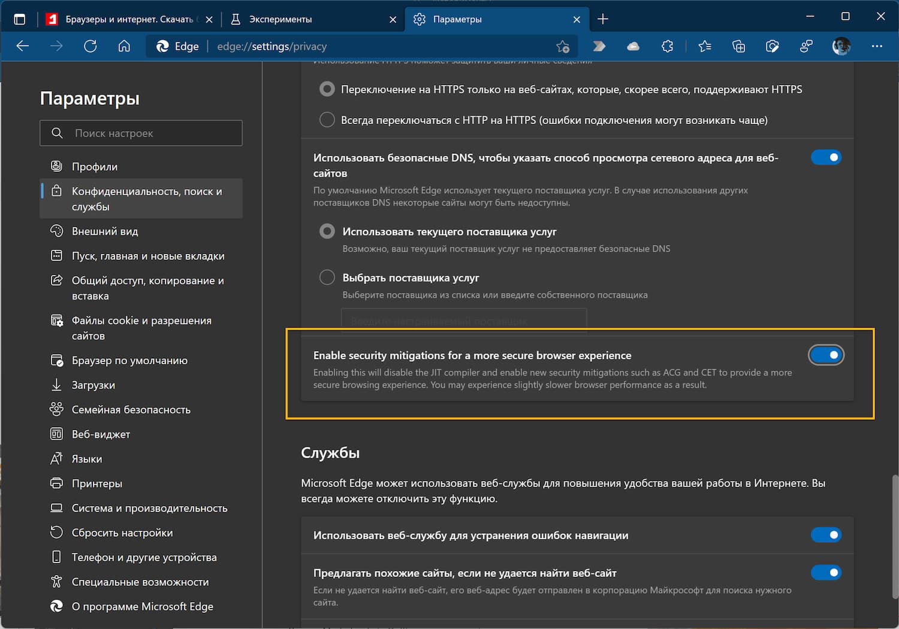The image size is (899, 629).
Task: Turn off the secure DNS toggle
Action: [826, 158]
